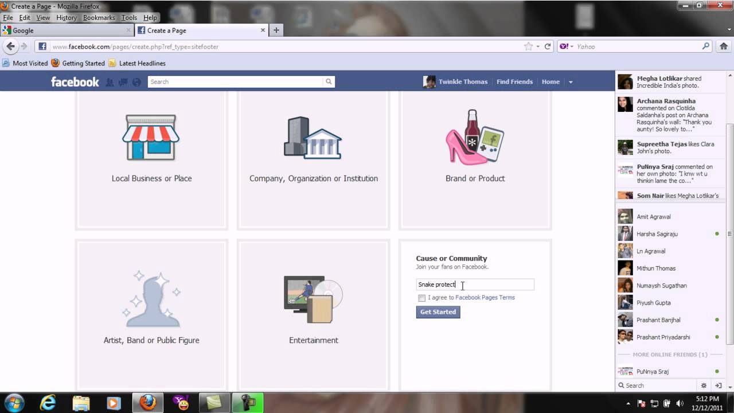
Task: Open the Bookmarks menu
Action: click(x=99, y=18)
